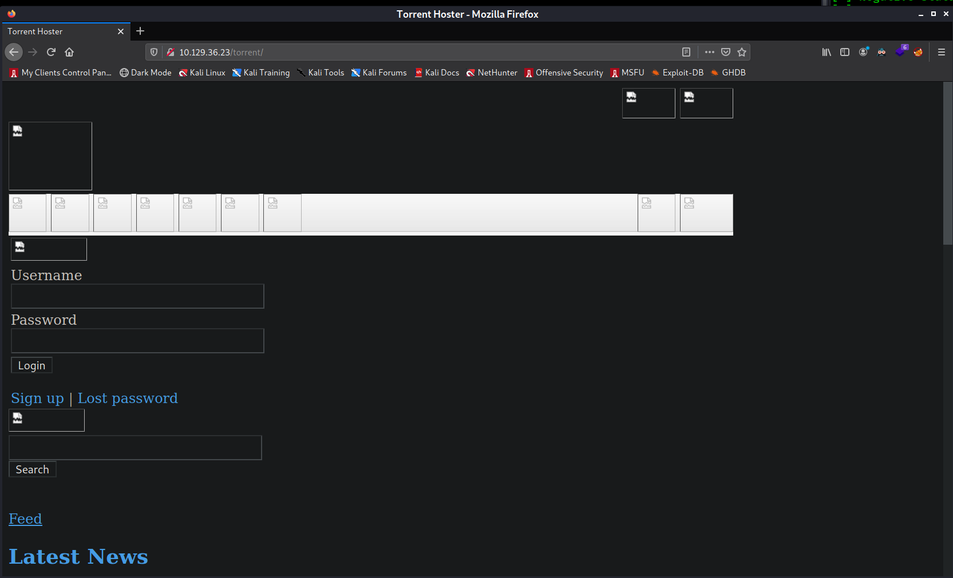The height and width of the screenshot is (578, 953).
Task: Open the Sign up link
Action: pyautogui.click(x=38, y=398)
